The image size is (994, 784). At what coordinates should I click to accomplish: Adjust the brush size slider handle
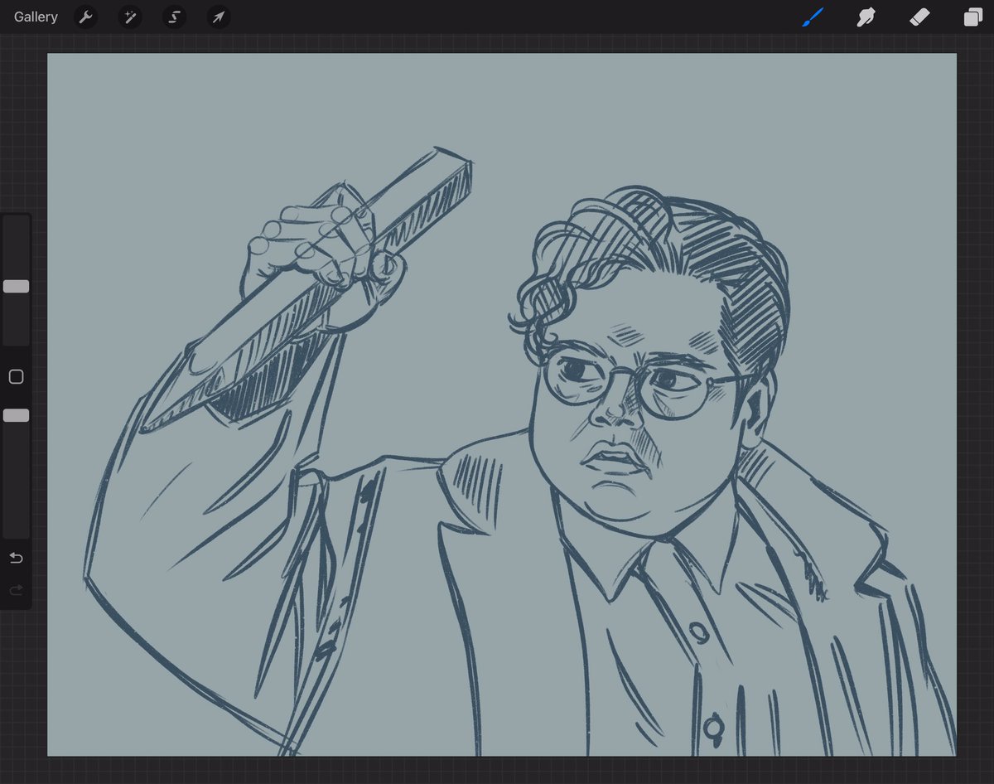coord(16,286)
